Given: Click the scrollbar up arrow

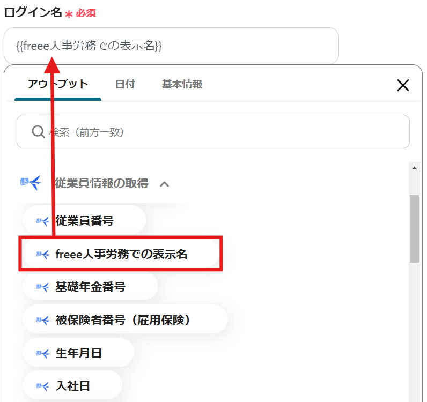Looking at the screenshot, I should (x=414, y=168).
